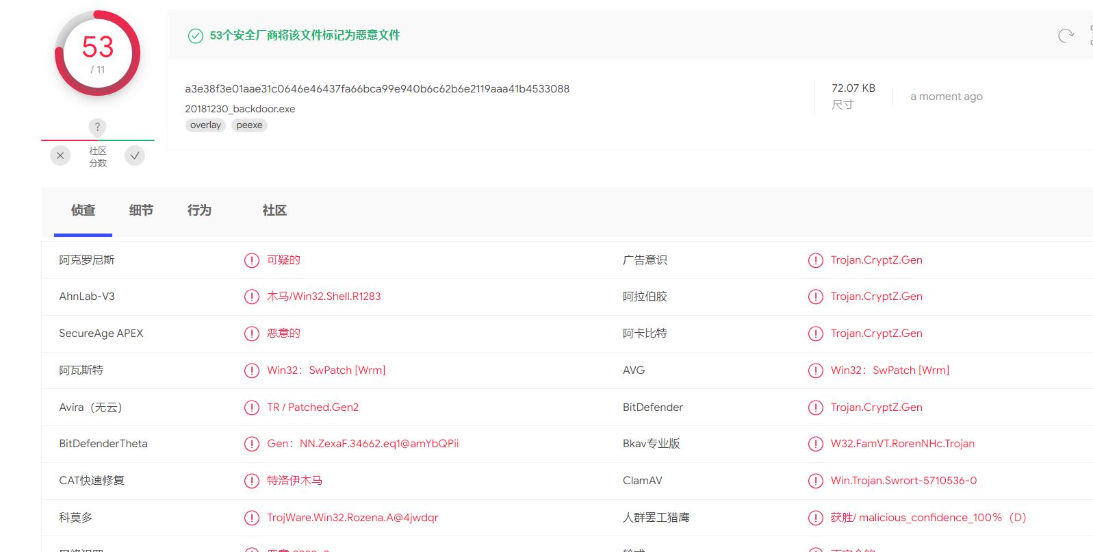Click the AhnLab-V3 vendor name
This screenshot has height=552, width=1093.
tap(87, 297)
